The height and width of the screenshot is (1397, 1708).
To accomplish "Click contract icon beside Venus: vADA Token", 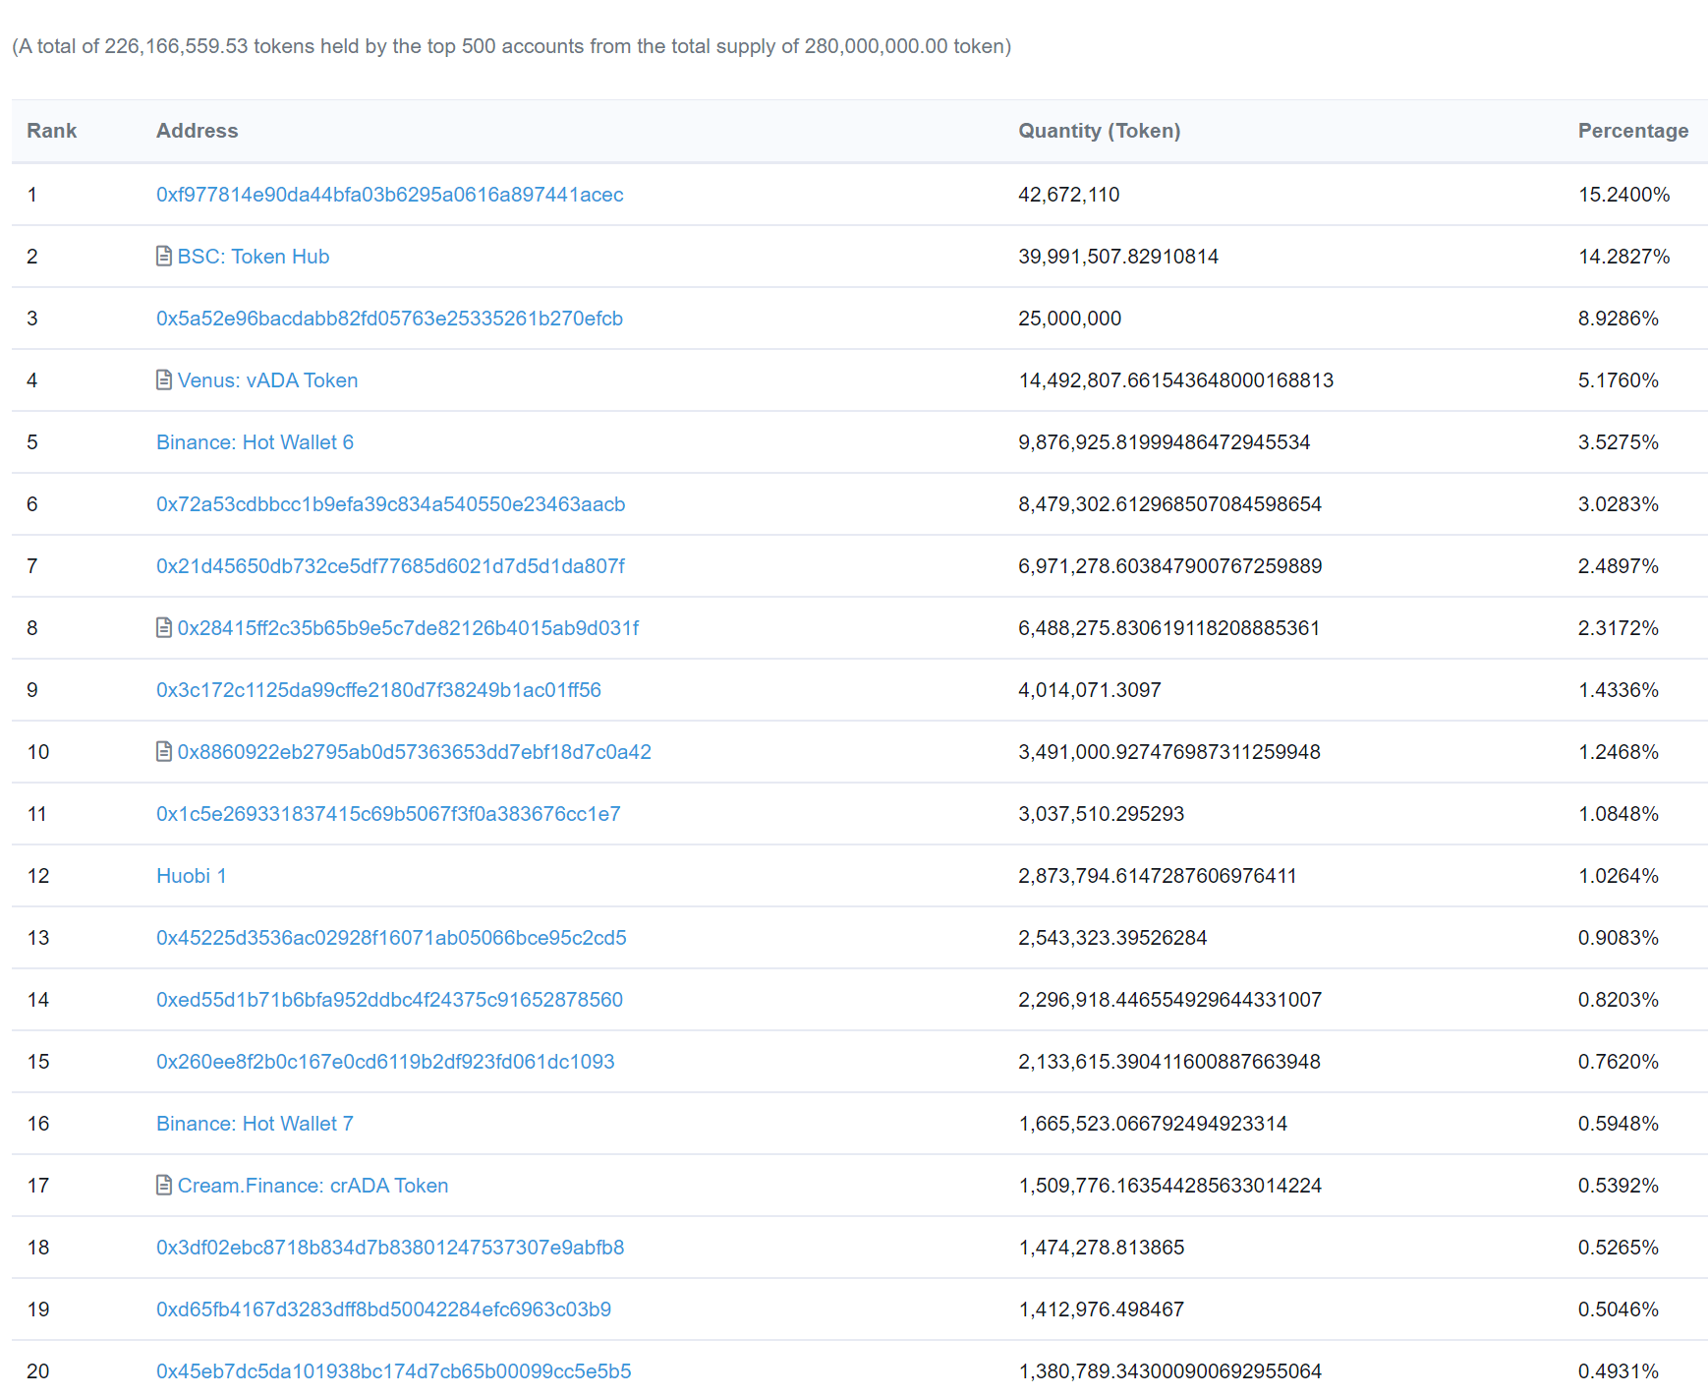I will 164,380.
